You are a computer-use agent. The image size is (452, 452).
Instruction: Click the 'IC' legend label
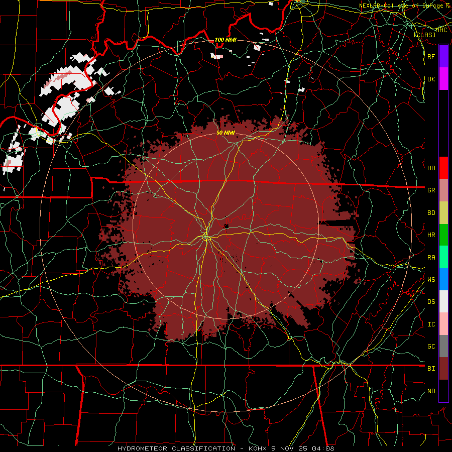431,324
